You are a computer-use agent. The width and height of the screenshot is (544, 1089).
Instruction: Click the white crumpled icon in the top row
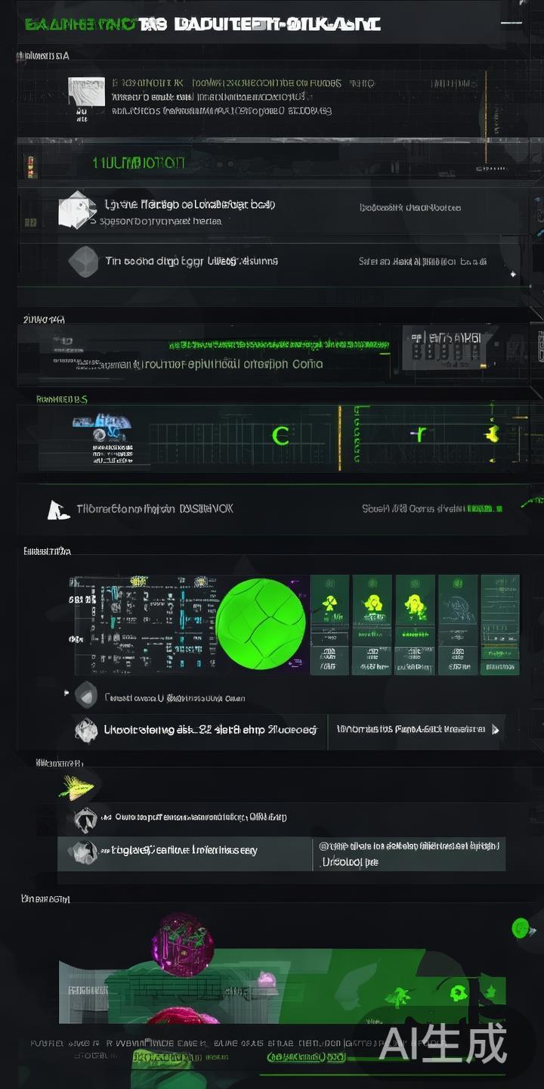[x=85, y=92]
